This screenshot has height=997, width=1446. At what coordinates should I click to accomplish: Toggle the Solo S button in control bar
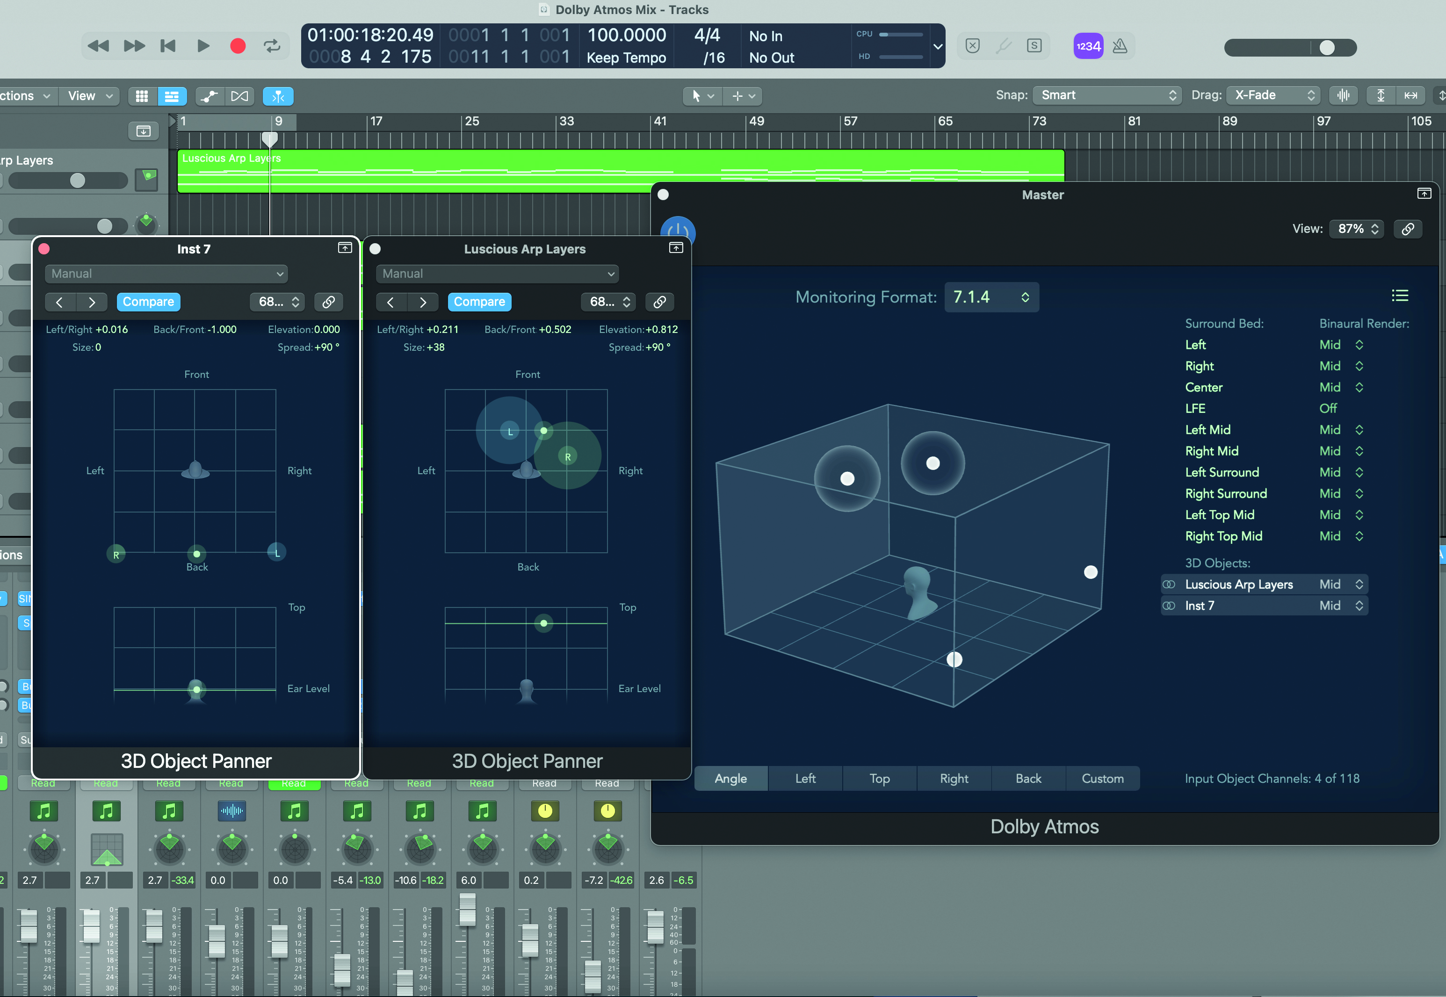(1034, 46)
